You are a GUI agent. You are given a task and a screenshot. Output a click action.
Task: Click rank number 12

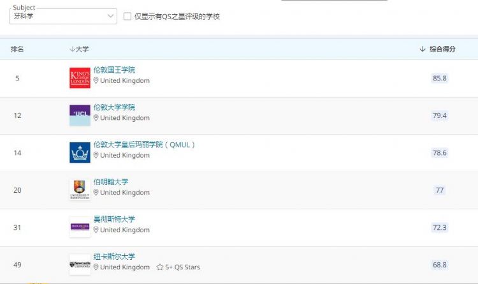click(17, 116)
